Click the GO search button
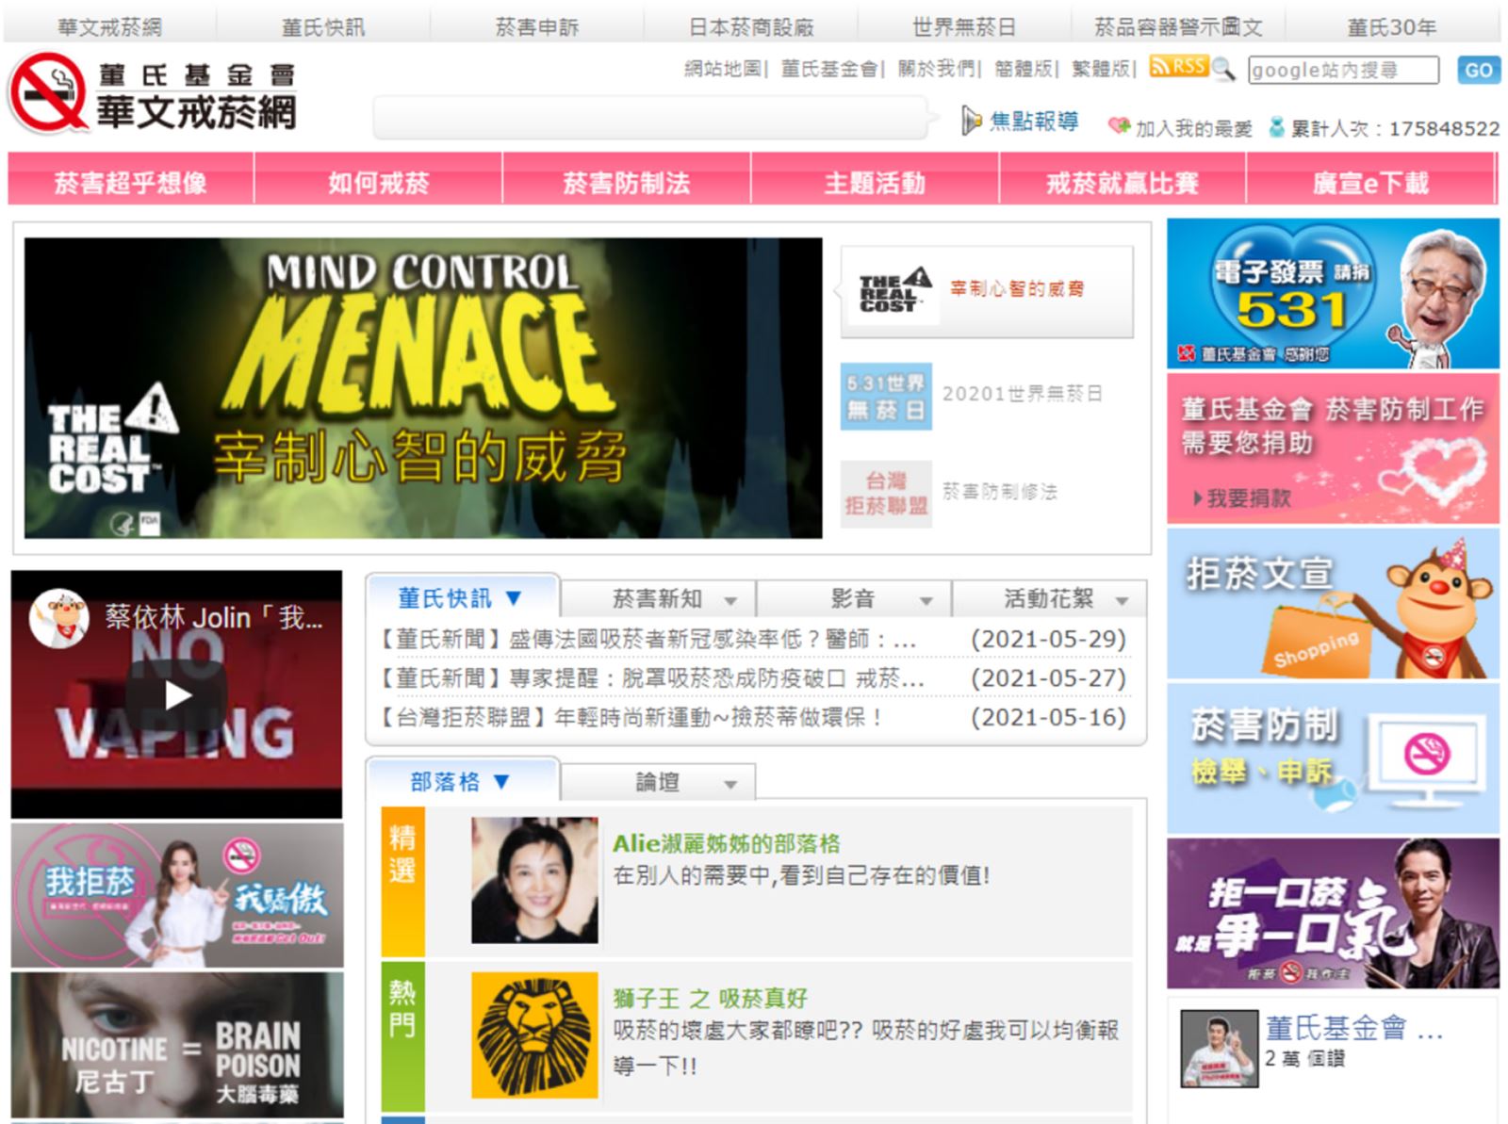Viewport: 1508px width, 1124px height. [1478, 70]
